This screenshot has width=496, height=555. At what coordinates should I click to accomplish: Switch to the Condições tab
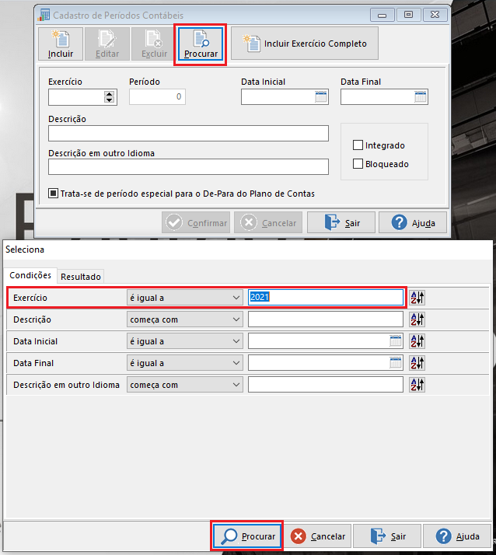point(30,275)
